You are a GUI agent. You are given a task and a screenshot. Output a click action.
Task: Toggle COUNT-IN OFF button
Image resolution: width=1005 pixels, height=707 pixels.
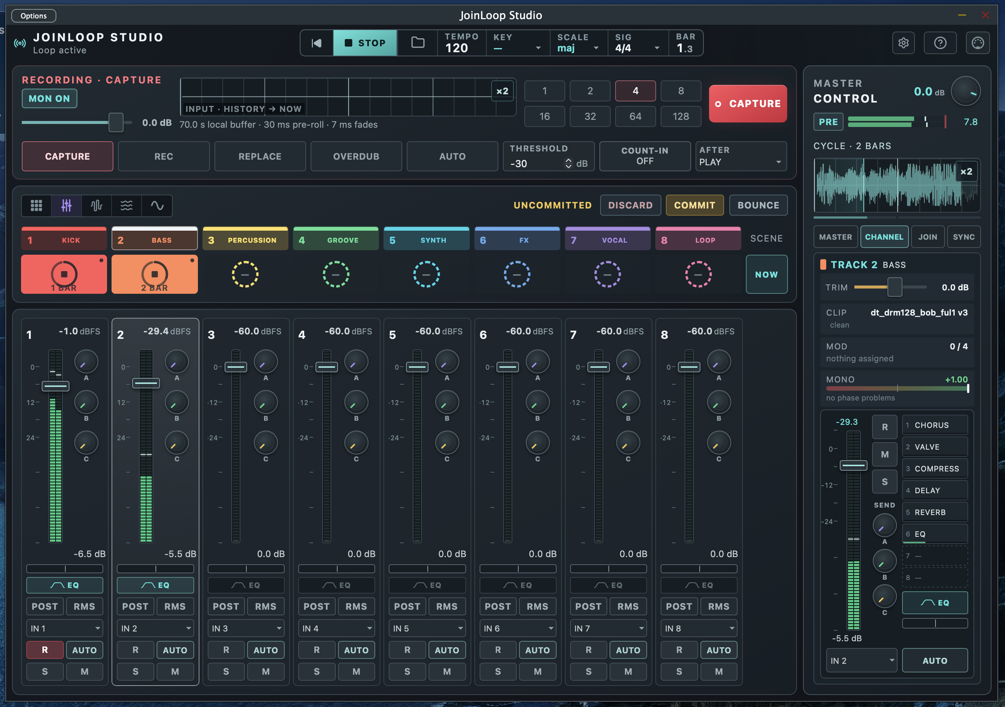(x=645, y=156)
